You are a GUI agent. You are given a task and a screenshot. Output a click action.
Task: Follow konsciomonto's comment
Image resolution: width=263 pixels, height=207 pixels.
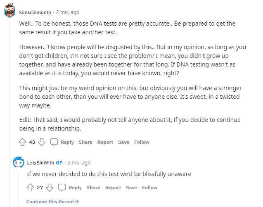click(142, 142)
